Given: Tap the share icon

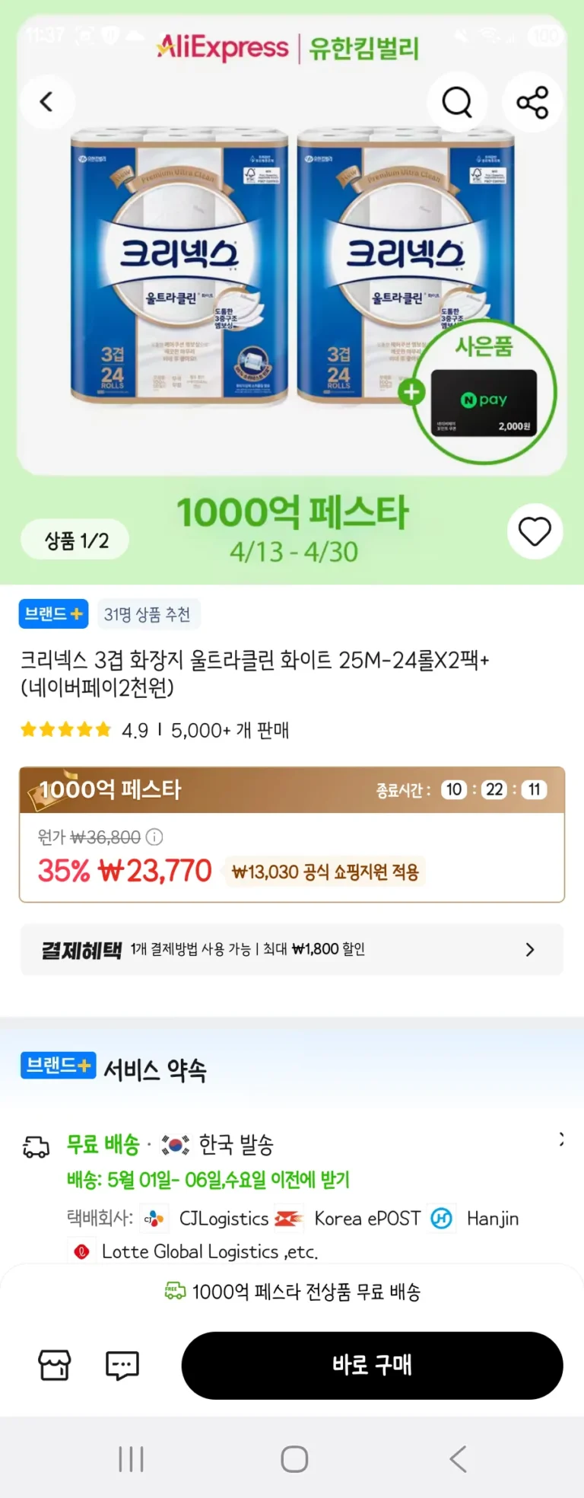Looking at the screenshot, I should [532, 102].
